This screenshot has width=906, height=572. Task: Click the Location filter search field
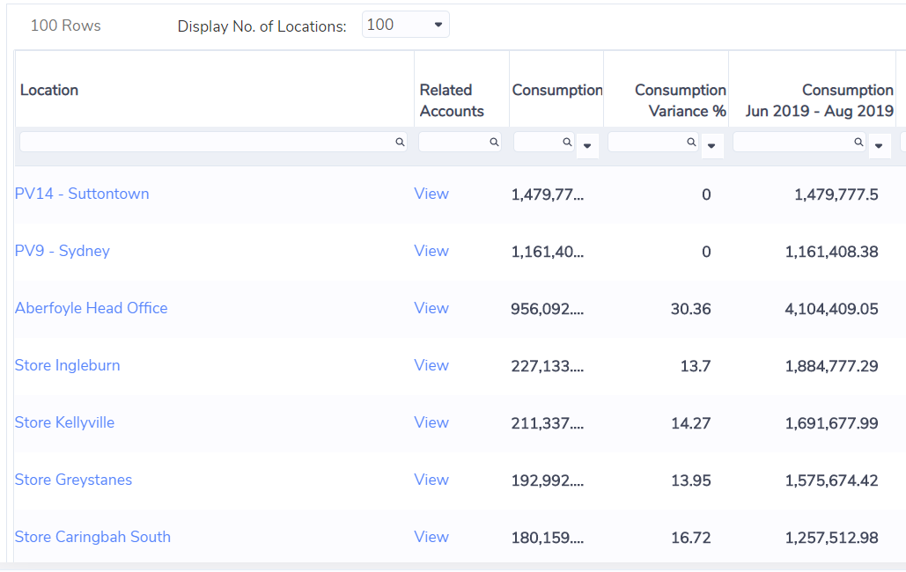click(x=213, y=143)
